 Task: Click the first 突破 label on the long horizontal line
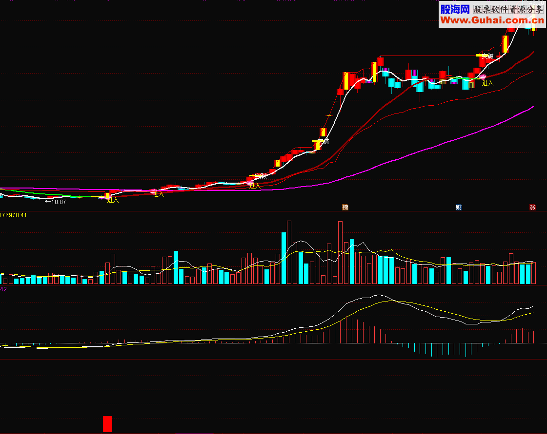pos(261,176)
